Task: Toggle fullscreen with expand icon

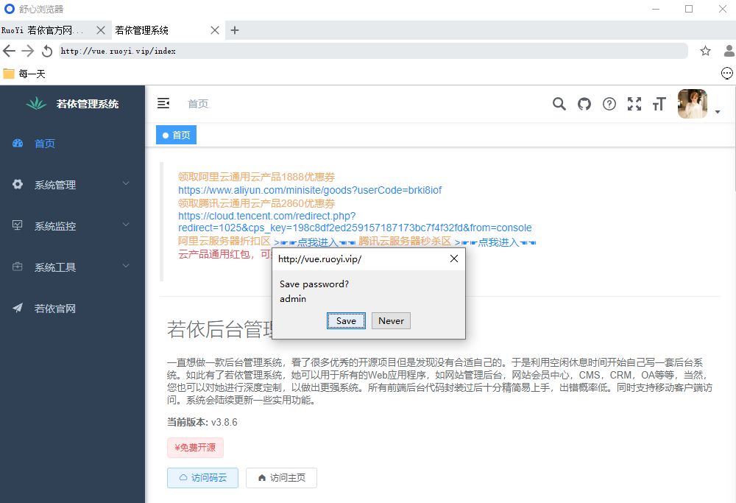Action: pos(634,104)
